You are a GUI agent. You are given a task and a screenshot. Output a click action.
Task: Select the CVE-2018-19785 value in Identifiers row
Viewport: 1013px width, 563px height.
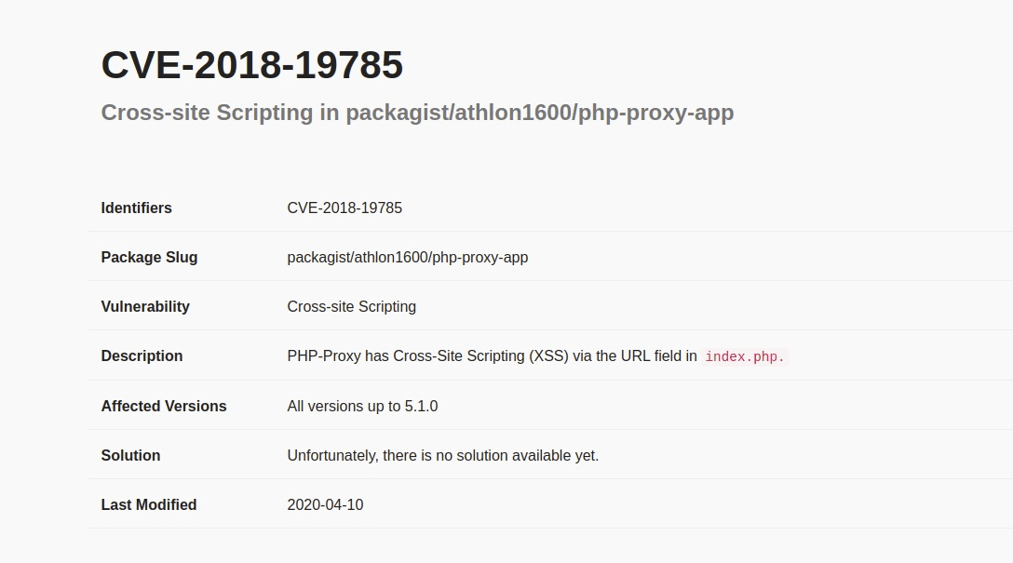pyautogui.click(x=344, y=208)
